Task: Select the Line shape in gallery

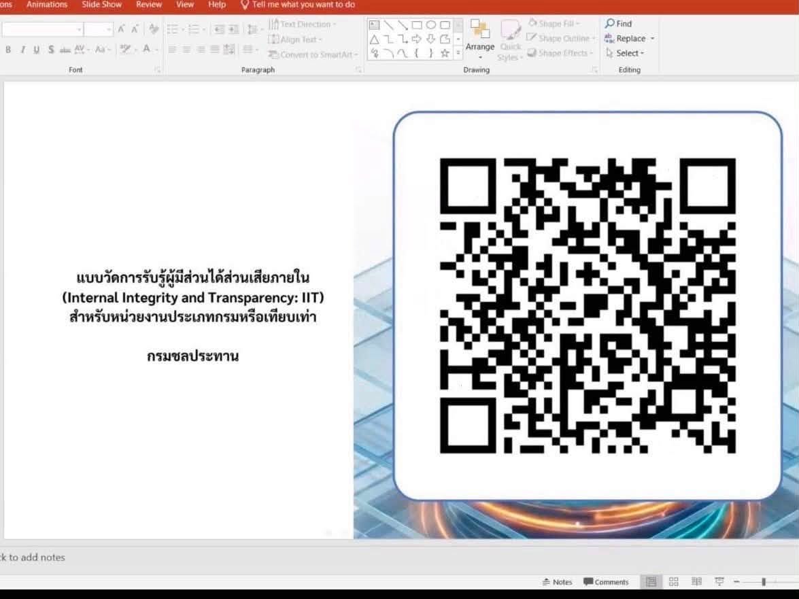Action: tap(388, 24)
